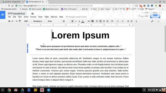Open the Format menu
Image resolution: width=166 pixels, height=93 pixels.
(33, 17)
